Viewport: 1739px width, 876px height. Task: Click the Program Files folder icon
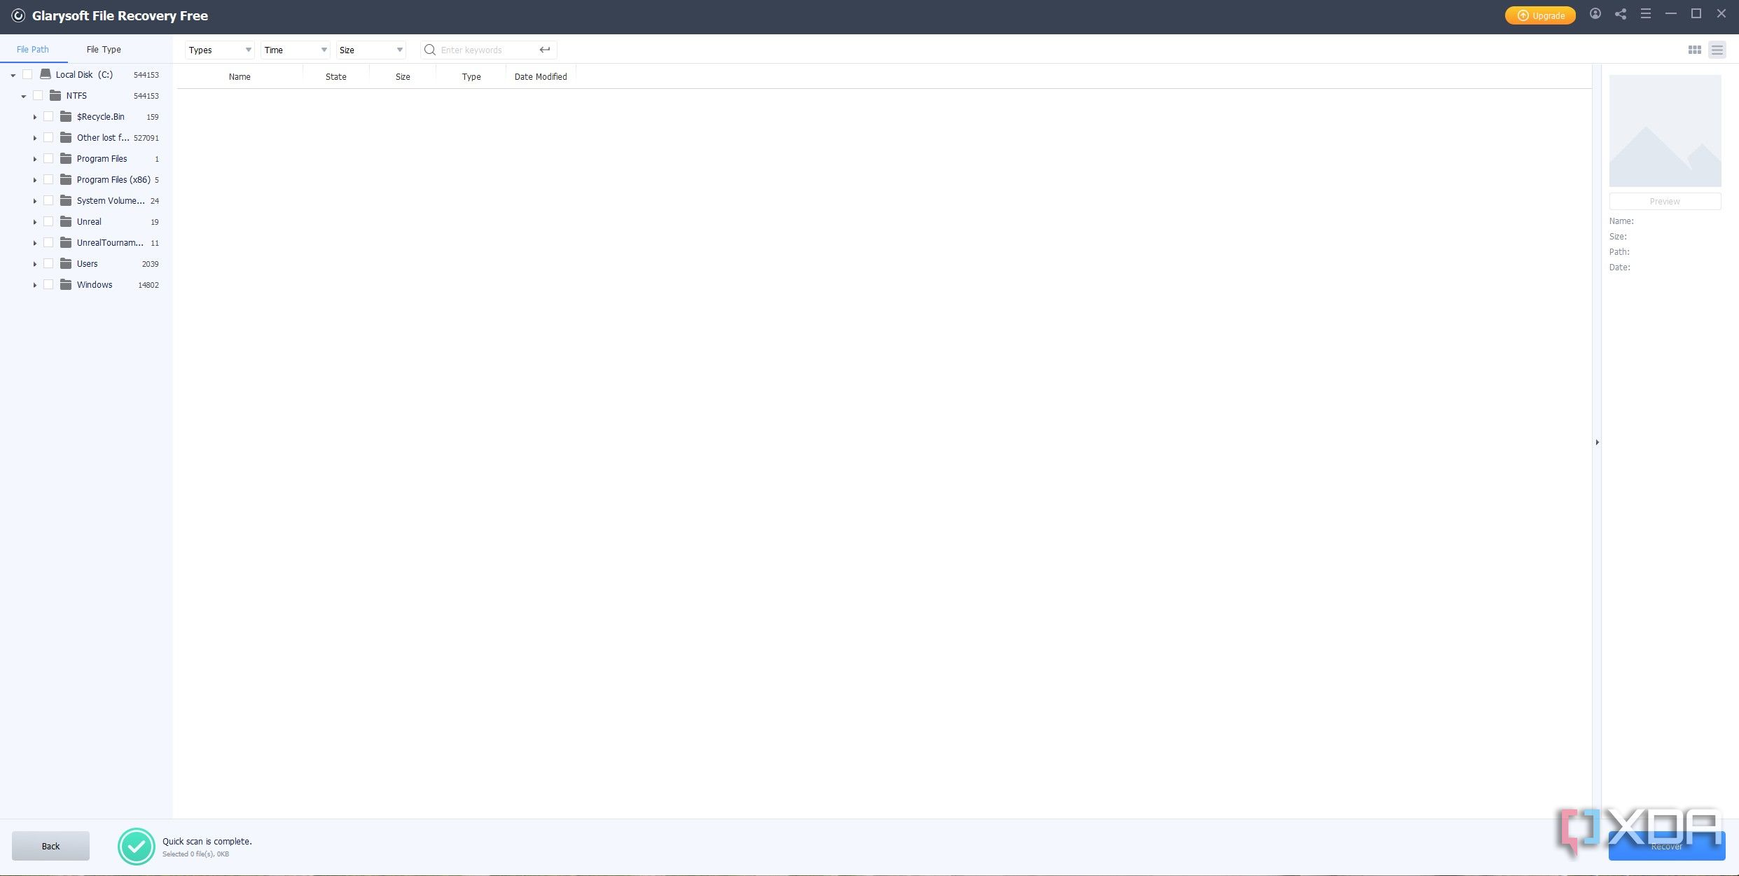(x=66, y=158)
